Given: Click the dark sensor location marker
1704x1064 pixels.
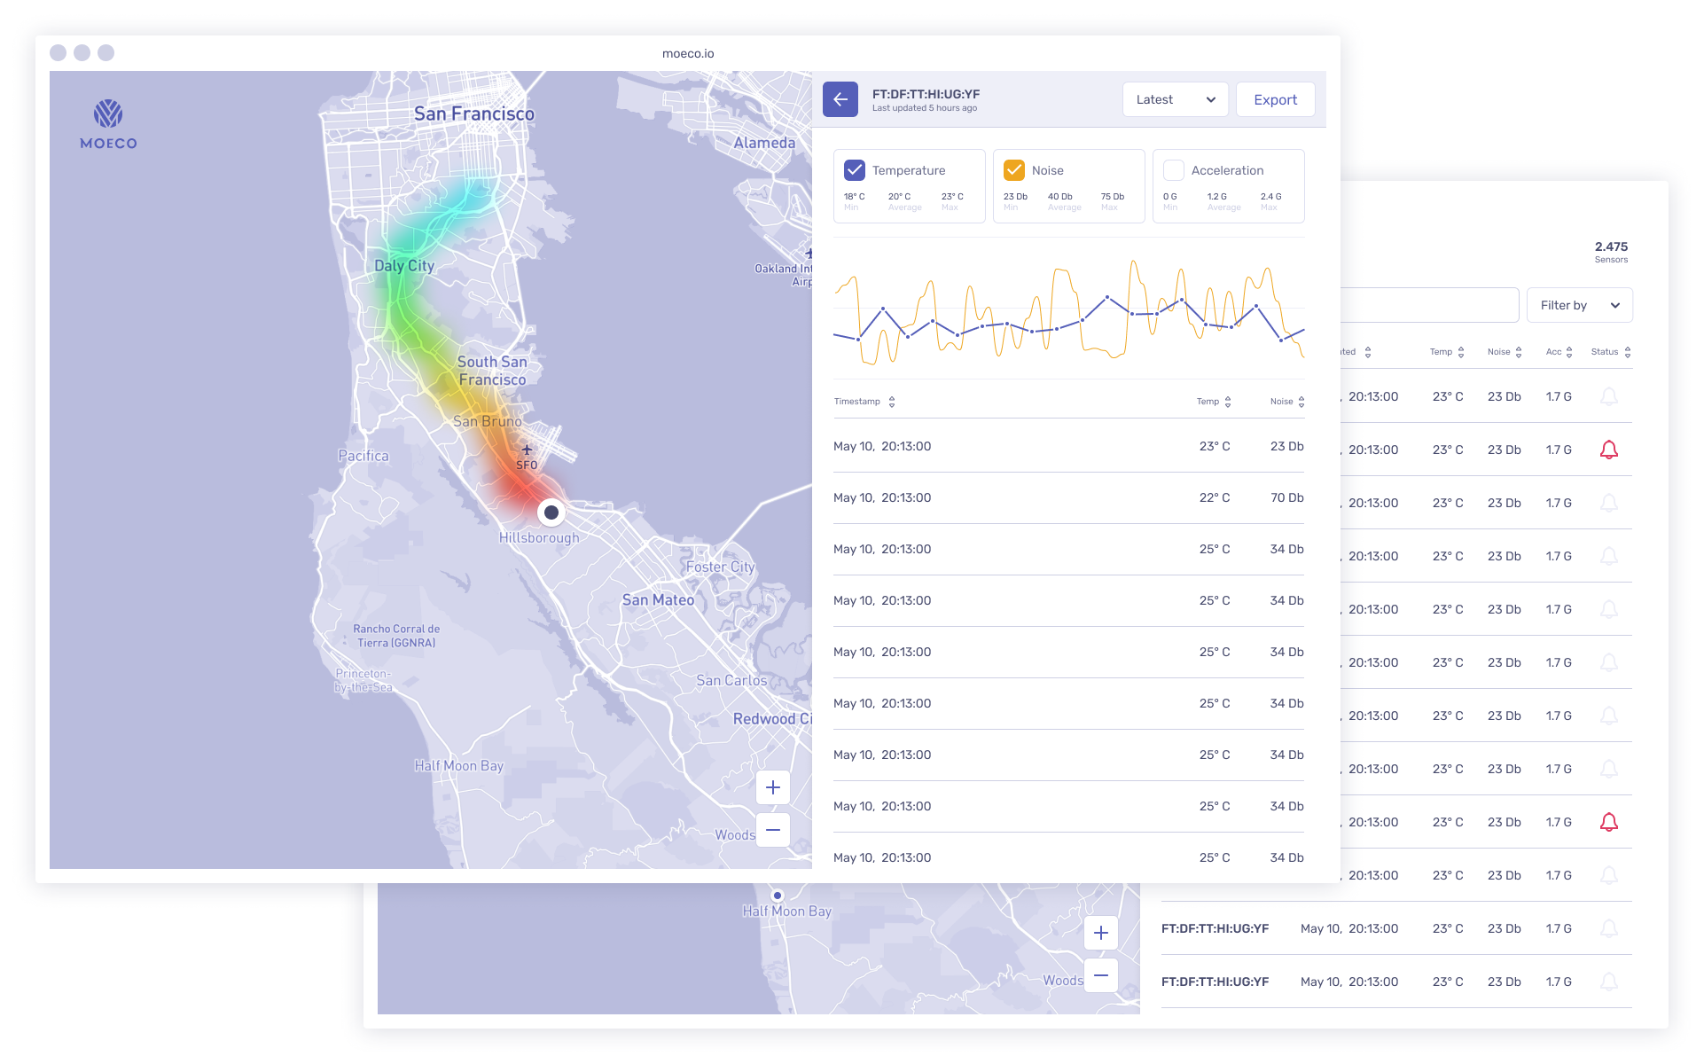Looking at the screenshot, I should 551,512.
